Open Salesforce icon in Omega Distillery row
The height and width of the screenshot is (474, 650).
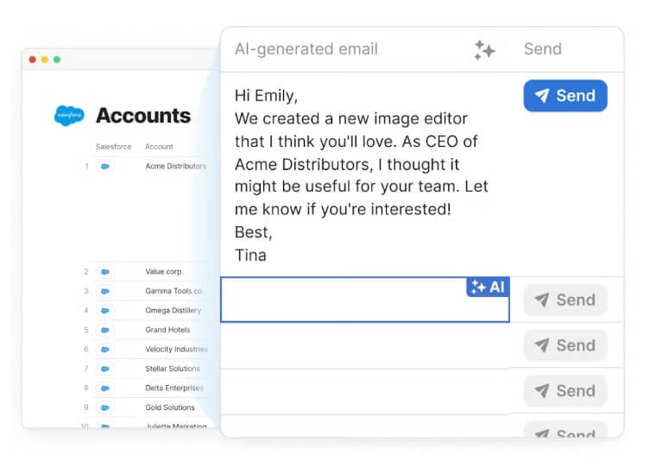(105, 310)
